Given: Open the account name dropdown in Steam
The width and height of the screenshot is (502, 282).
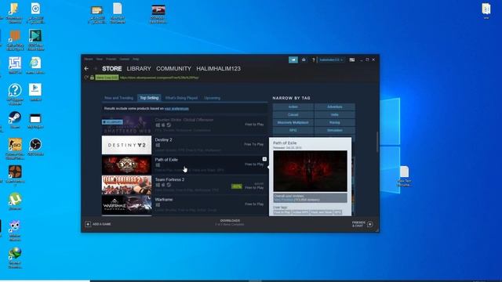Looking at the screenshot, I should click(x=331, y=60).
